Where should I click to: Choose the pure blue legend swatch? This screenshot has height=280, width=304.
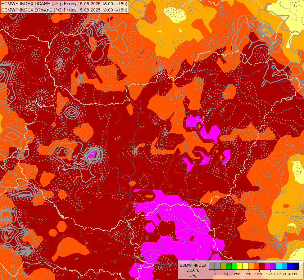coord(290,266)
